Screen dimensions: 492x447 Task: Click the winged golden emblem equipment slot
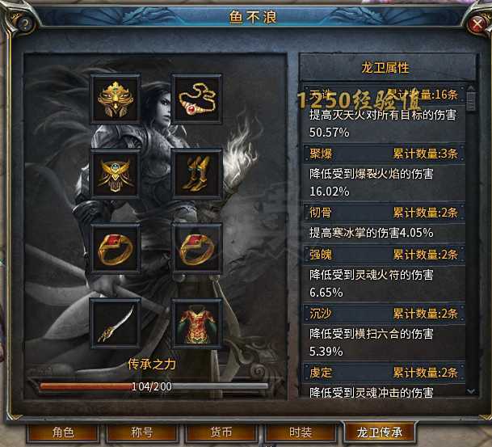click(x=116, y=175)
